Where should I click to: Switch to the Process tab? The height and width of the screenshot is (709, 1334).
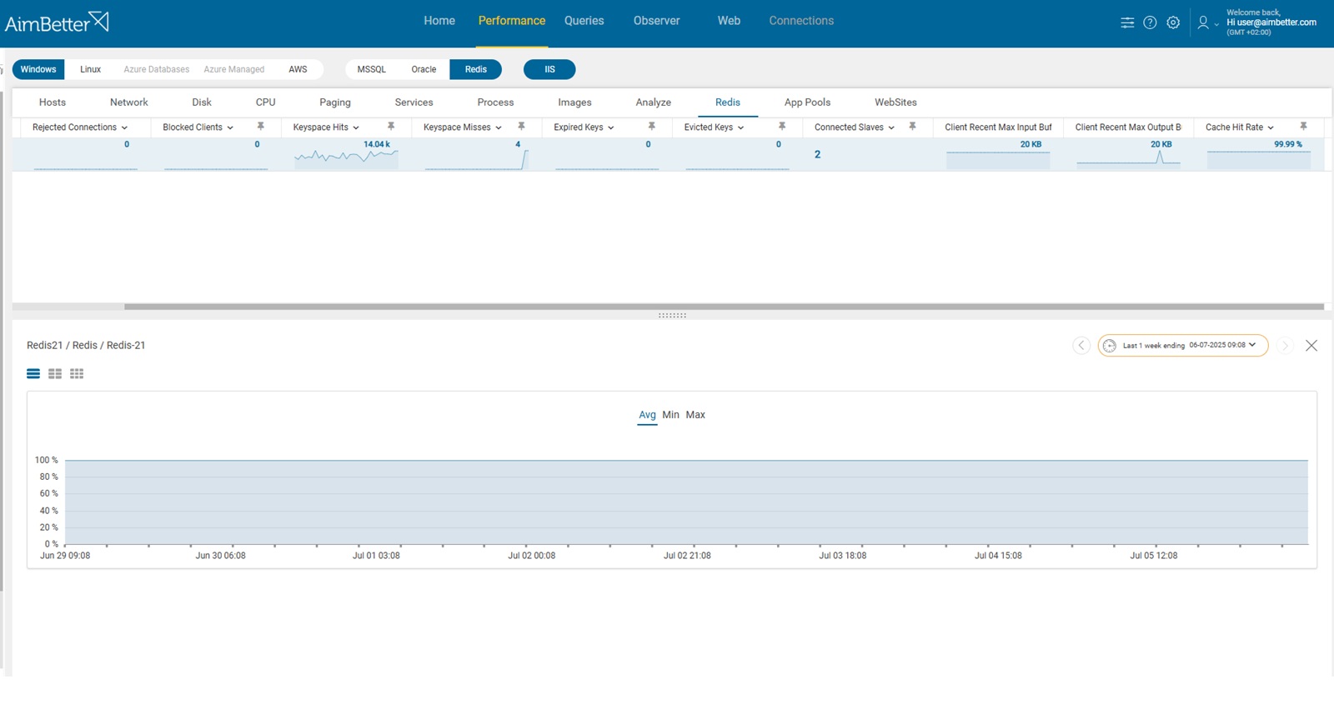tap(495, 102)
